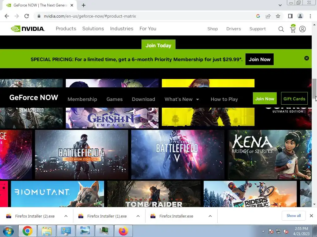Share this page via share icon

pyautogui.click(x=268, y=16)
